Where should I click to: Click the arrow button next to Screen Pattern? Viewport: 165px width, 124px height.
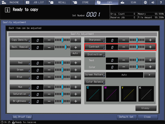[x=150, y=75]
